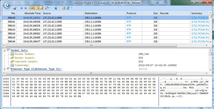The image size is (214, 109).
Task: Go to the previous packet arrow
Action: click(x=21, y=8)
